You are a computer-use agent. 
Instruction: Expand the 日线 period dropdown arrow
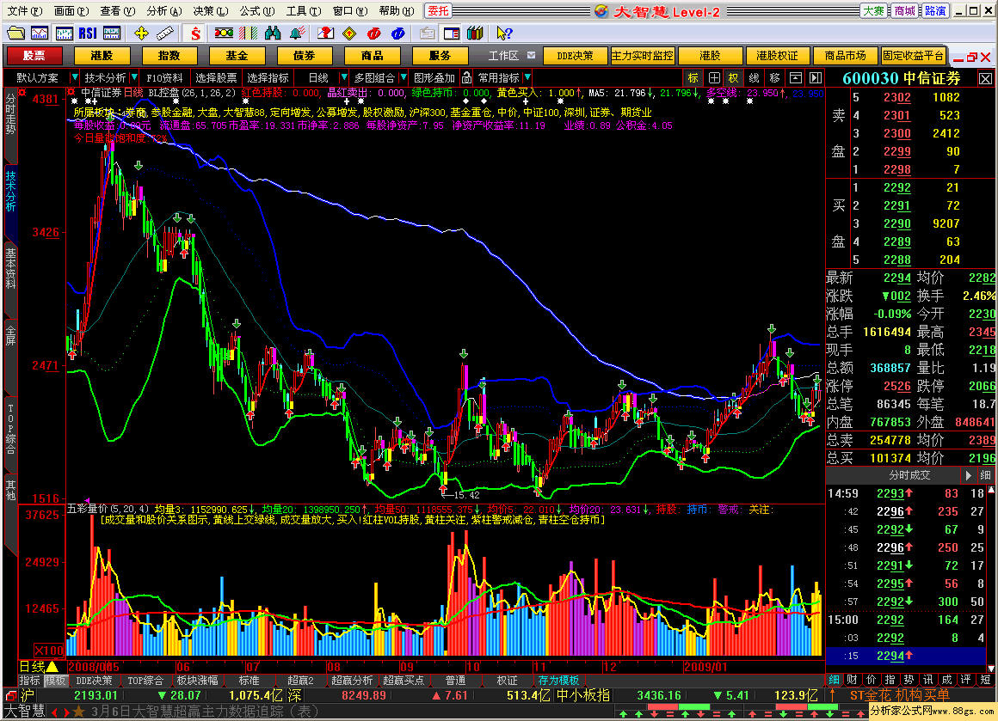coord(343,77)
